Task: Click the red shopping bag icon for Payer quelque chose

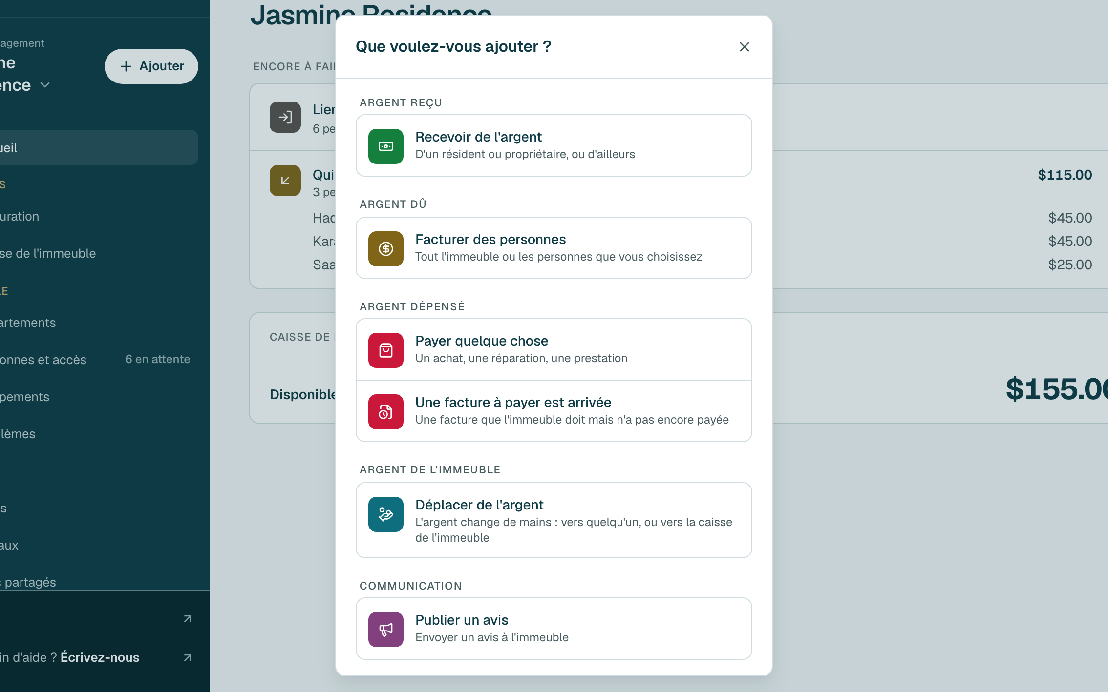Action: [386, 350]
